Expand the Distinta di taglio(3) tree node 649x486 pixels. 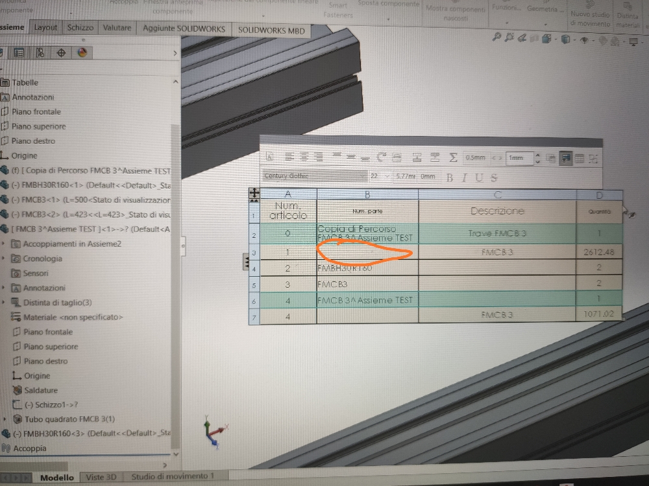(4, 303)
